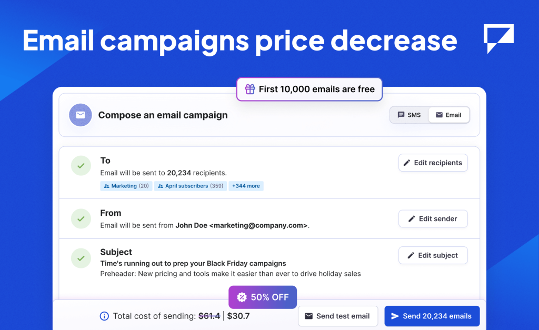Click the Marketing (20) recipient tag

click(x=126, y=186)
